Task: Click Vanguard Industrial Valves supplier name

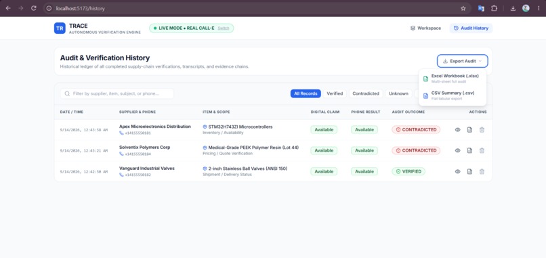Action: pos(147,169)
